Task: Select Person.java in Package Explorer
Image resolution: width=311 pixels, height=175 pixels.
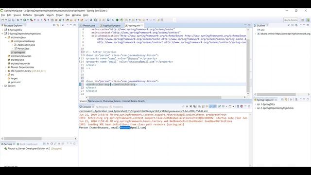Action: (x=23, y=49)
